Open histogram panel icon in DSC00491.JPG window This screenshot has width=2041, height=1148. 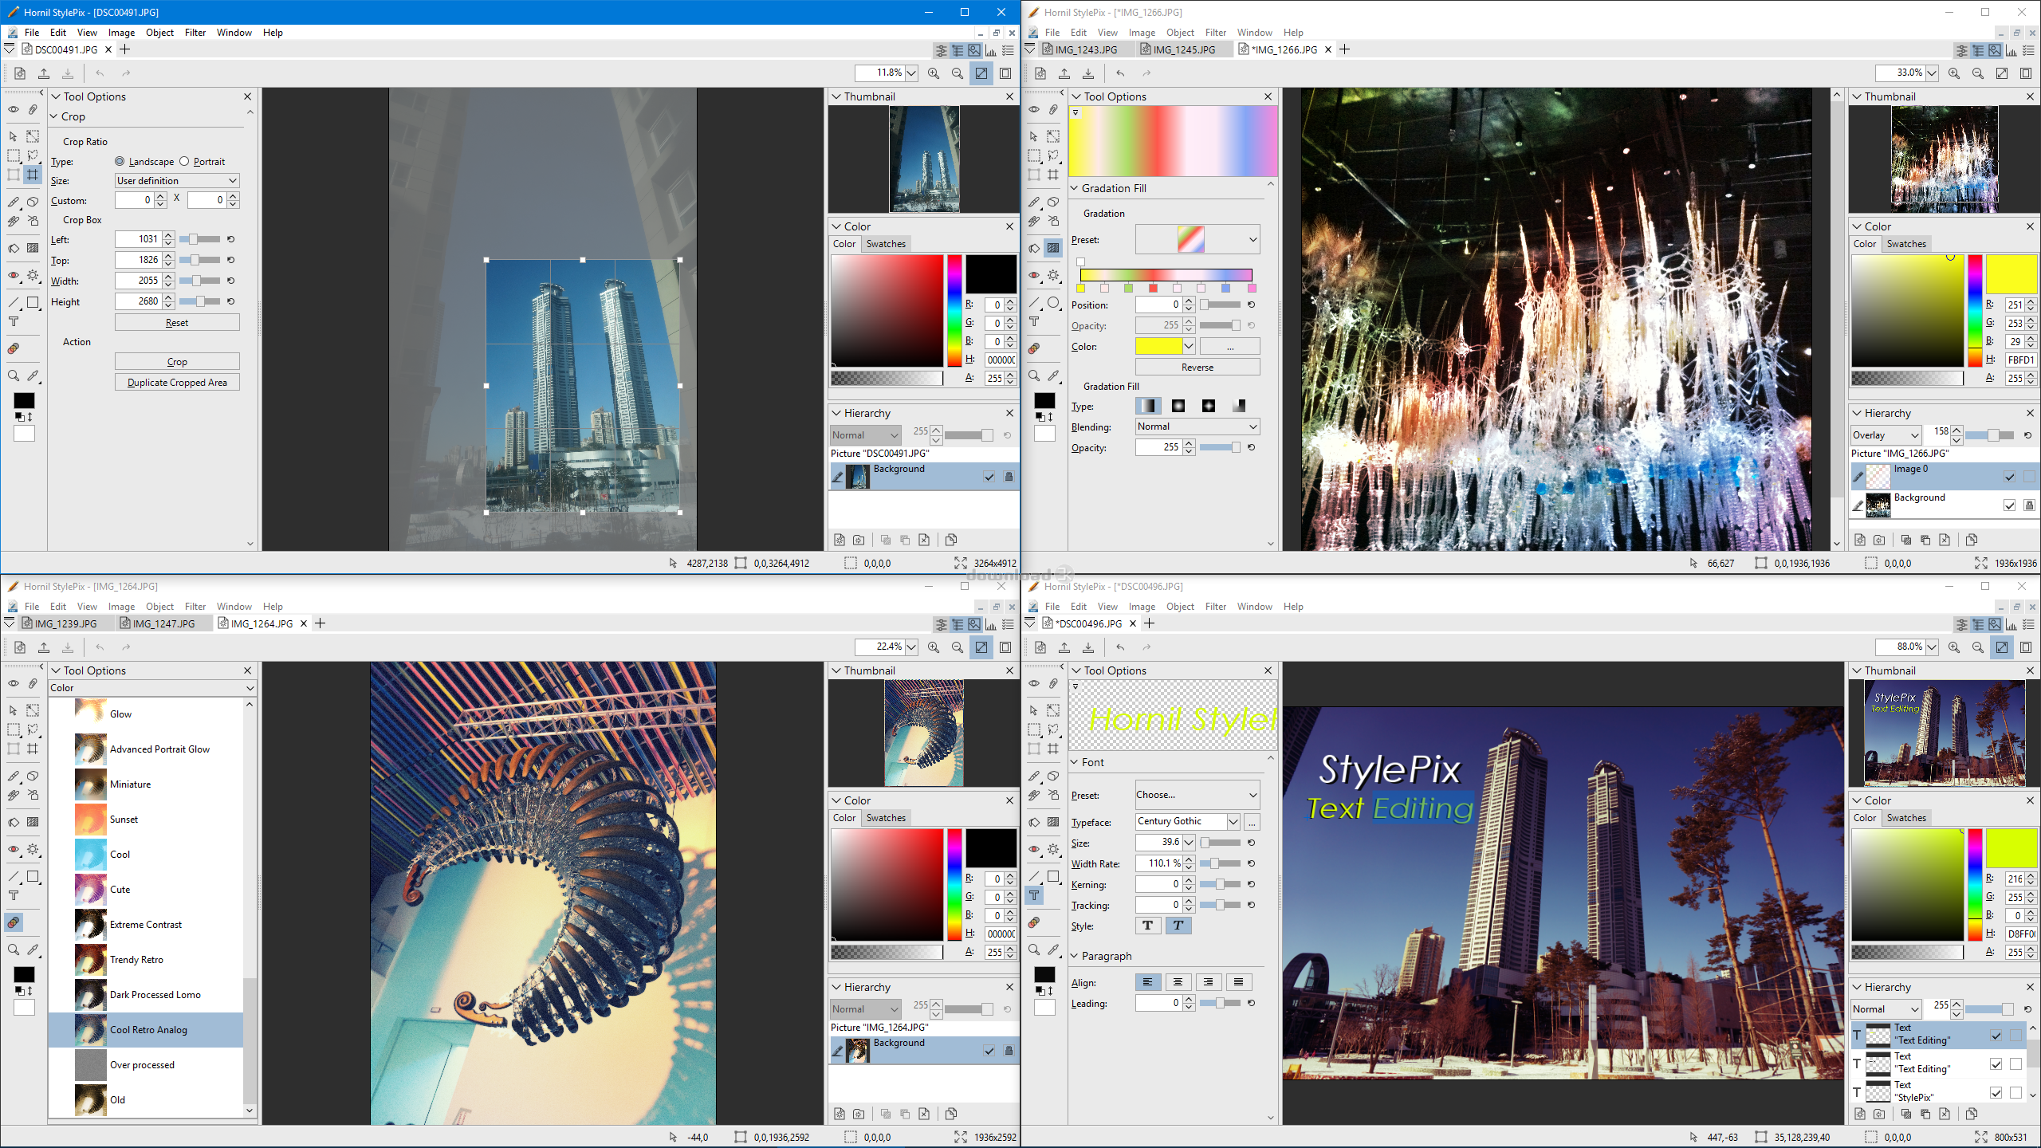(x=991, y=50)
